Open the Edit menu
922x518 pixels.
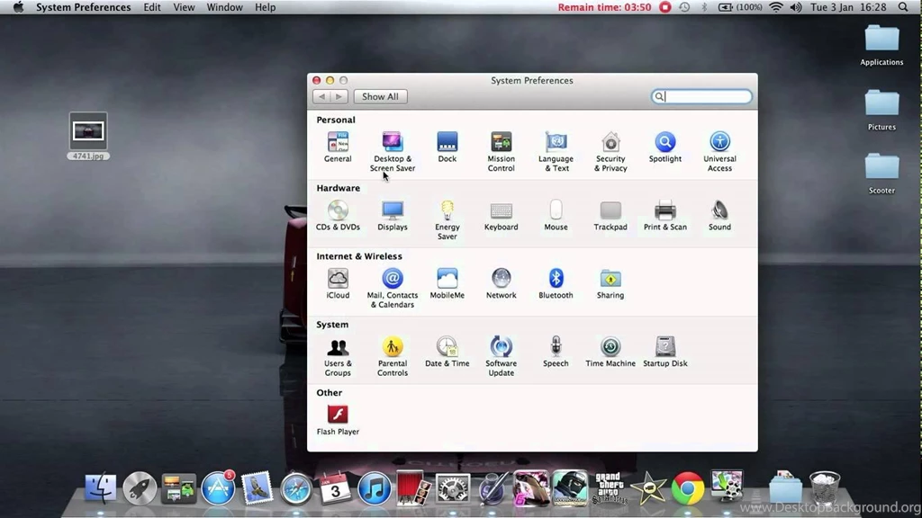(151, 7)
